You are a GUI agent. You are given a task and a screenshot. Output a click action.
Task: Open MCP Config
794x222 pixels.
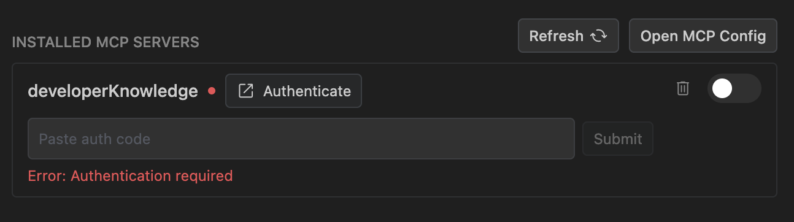pyautogui.click(x=703, y=36)
